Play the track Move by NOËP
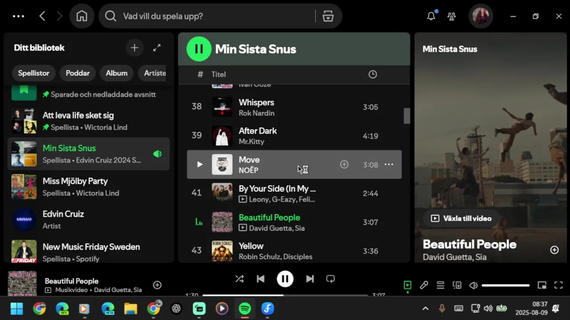Image resolution: width=570 pixels, height=320 pixels. tap(199, 164)
